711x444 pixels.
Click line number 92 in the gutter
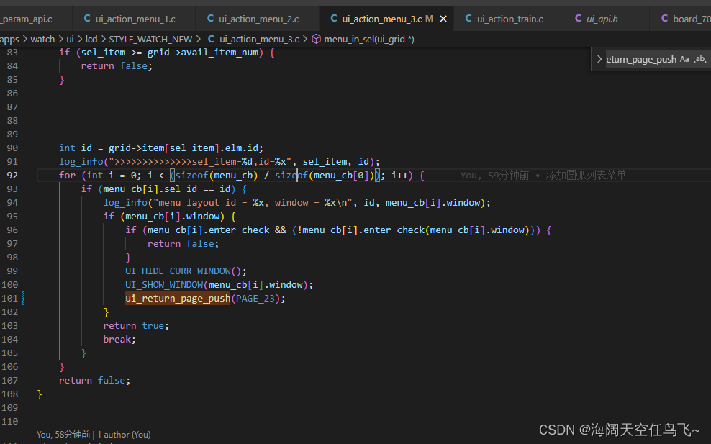pyautogui.click(x=12, y=176)
